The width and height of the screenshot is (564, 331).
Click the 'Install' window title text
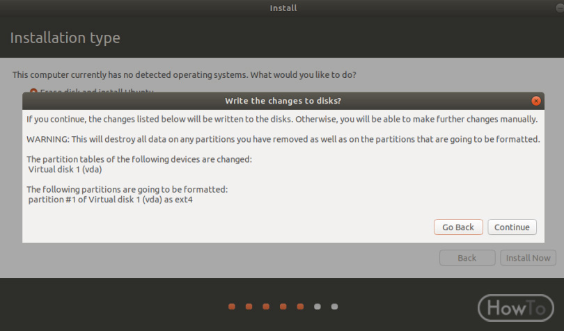coord(283,8)
